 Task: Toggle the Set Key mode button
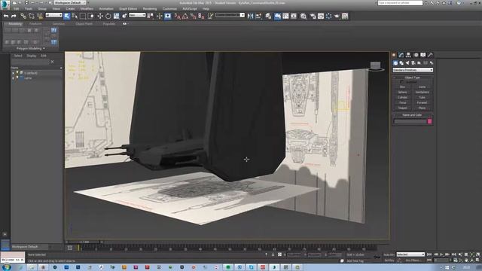pyautogui.click(x=389, y=260)
